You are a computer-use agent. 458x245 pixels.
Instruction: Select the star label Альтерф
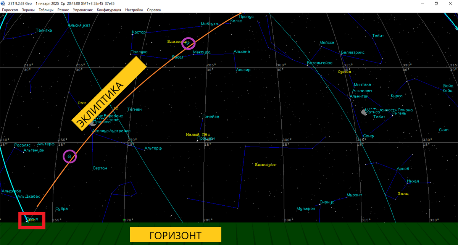point(46,144)
